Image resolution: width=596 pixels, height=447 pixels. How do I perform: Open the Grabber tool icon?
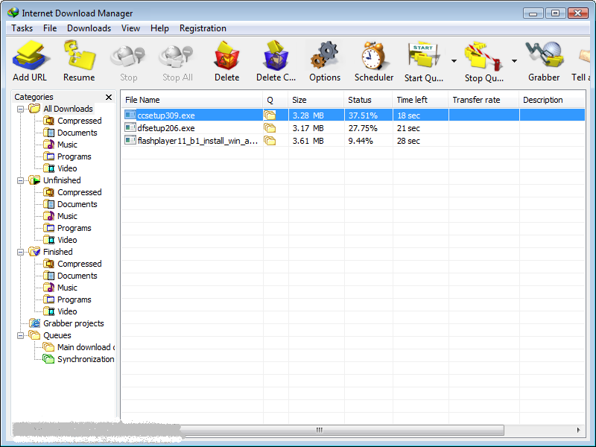click(545, 56)
